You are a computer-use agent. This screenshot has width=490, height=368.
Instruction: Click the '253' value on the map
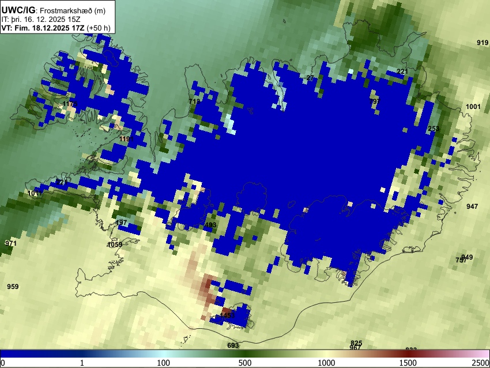coord(434,129)
